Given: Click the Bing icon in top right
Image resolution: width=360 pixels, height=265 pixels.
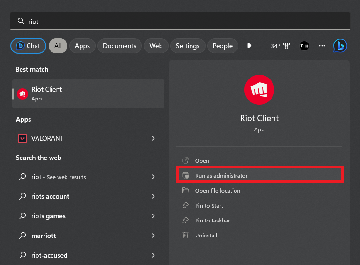Looking at the screenshot, I should (340, 46).
